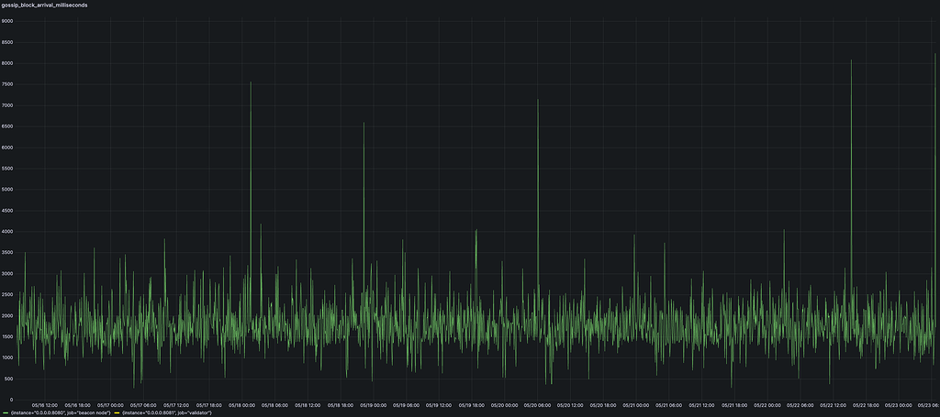
Task: Click the green beacon node color swatch
Action: 5,412
